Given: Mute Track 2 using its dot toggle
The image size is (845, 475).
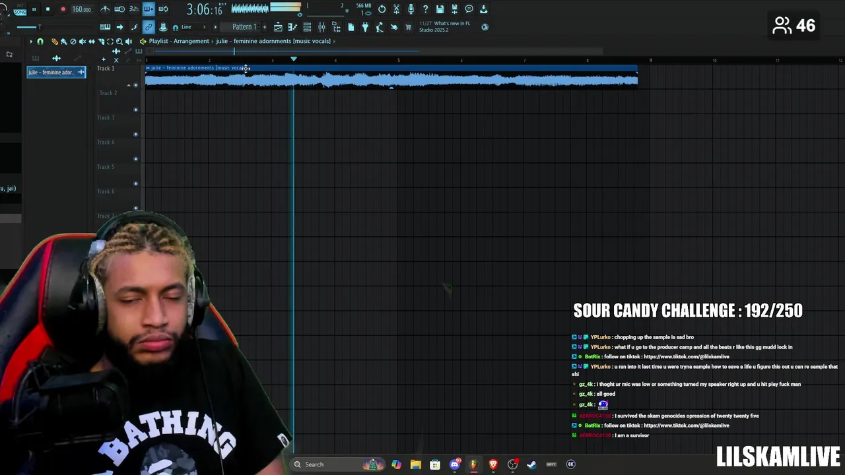Looking at the screenshot, I should 136,110.
